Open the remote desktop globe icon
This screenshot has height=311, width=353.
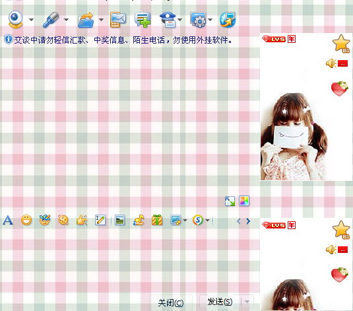click(228, 20)
